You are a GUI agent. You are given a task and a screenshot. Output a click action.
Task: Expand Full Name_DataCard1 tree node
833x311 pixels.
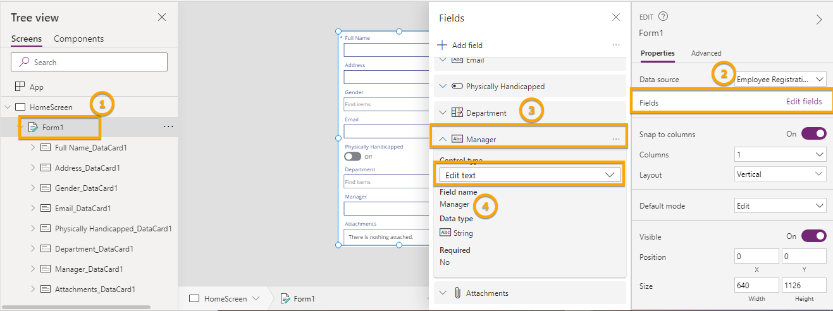click(33, 148)
